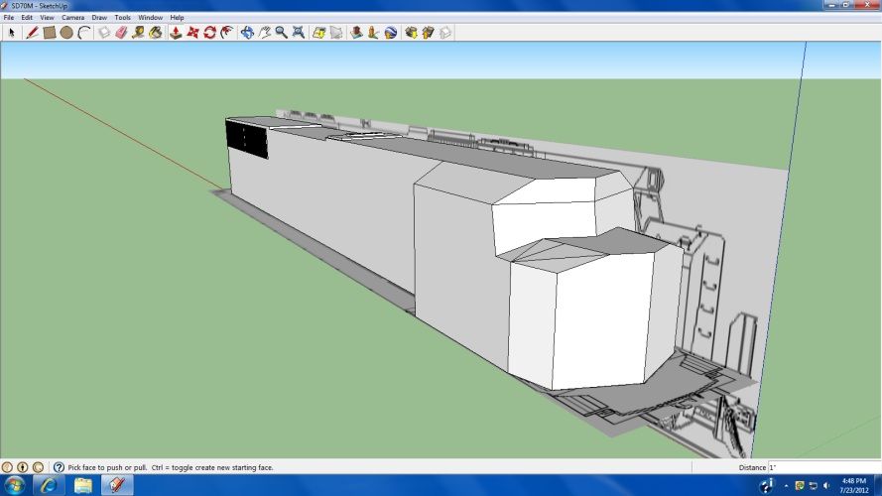Choose the Circle tool
Viewport: 882px width, 496px height.
pyautogui.click(x=66, y=33)
